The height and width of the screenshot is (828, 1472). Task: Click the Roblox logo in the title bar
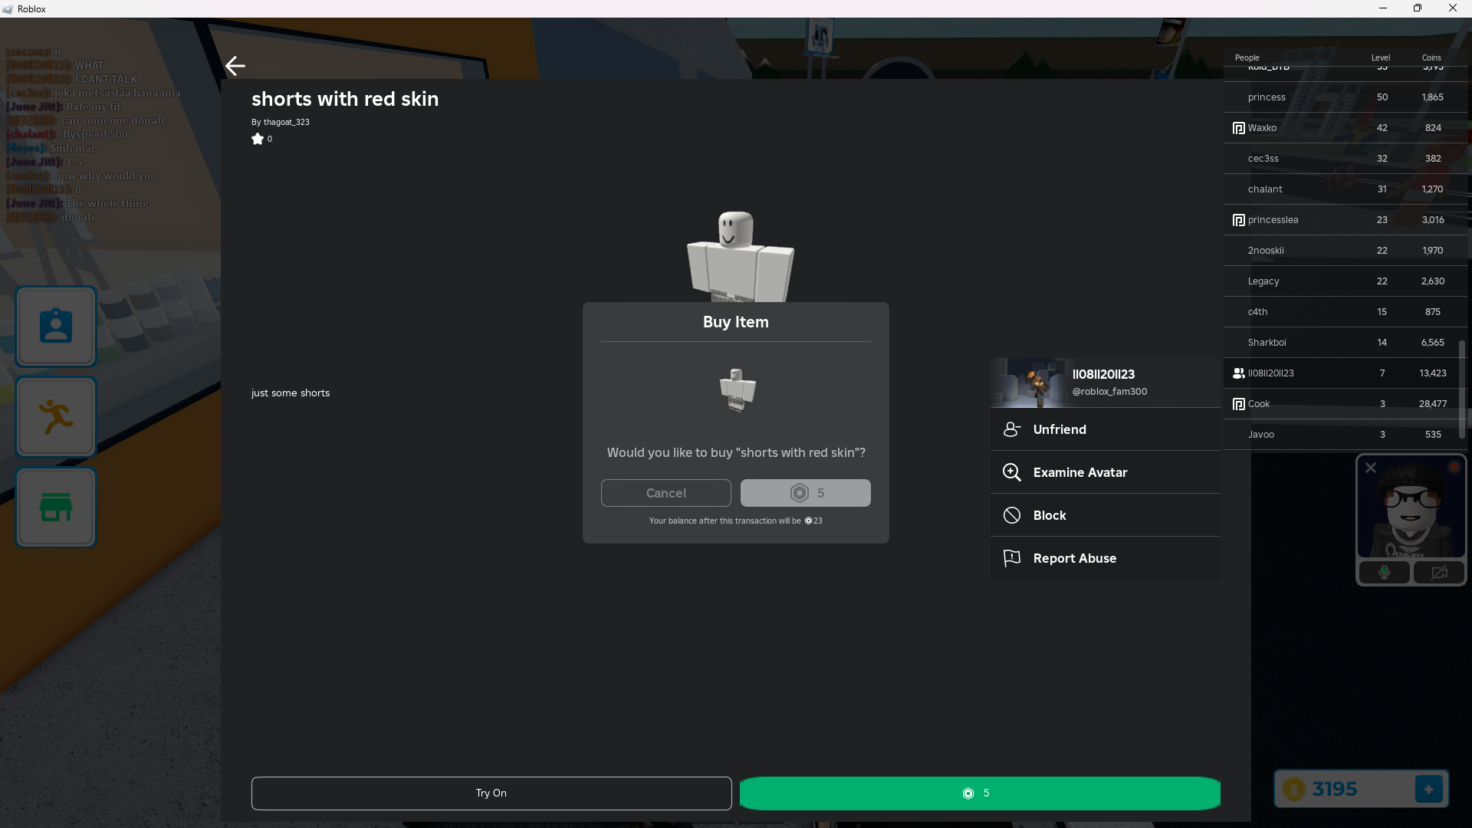click(8, 9)
